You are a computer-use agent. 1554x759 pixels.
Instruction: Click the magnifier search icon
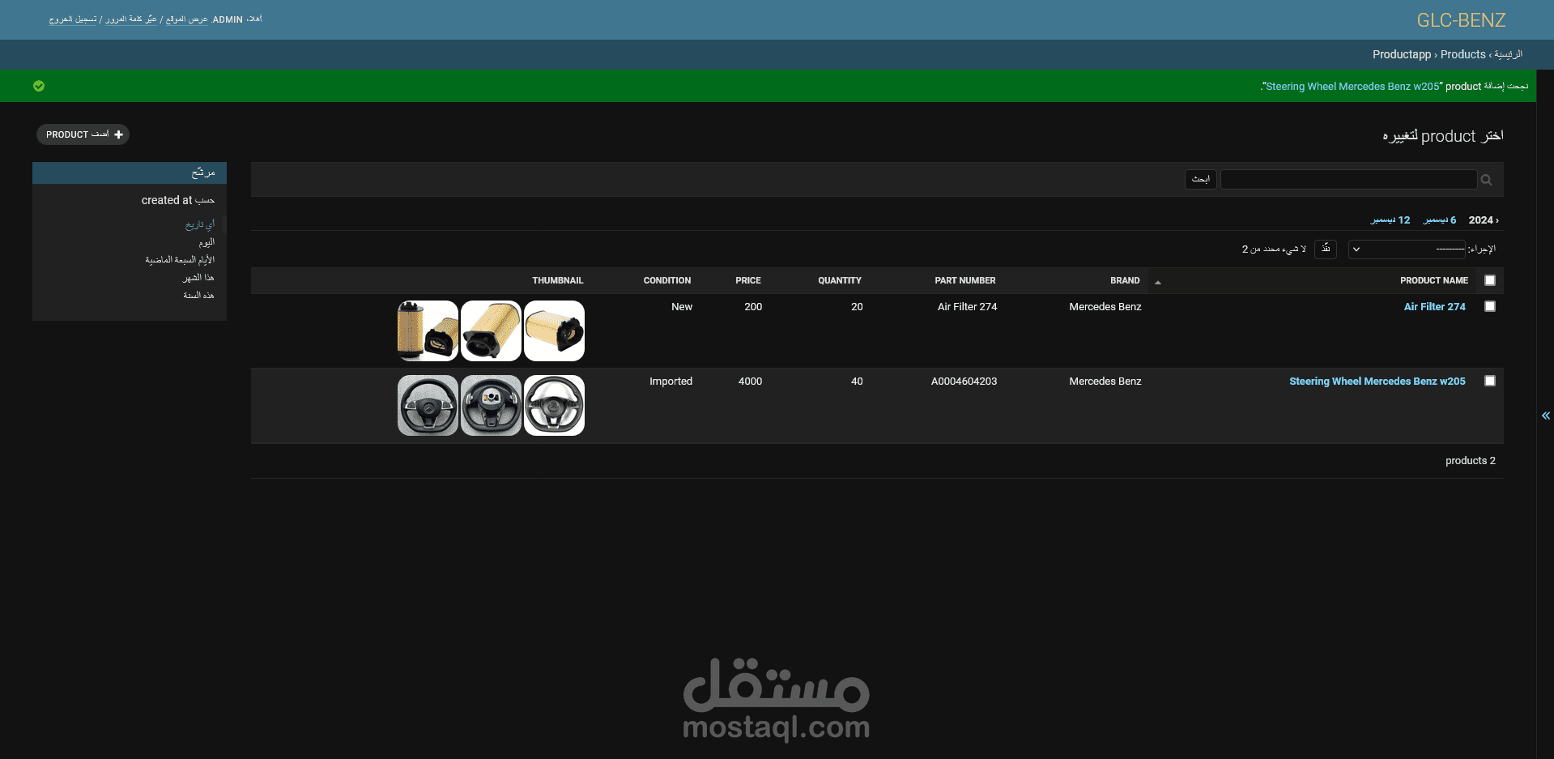pos(1486,180)
